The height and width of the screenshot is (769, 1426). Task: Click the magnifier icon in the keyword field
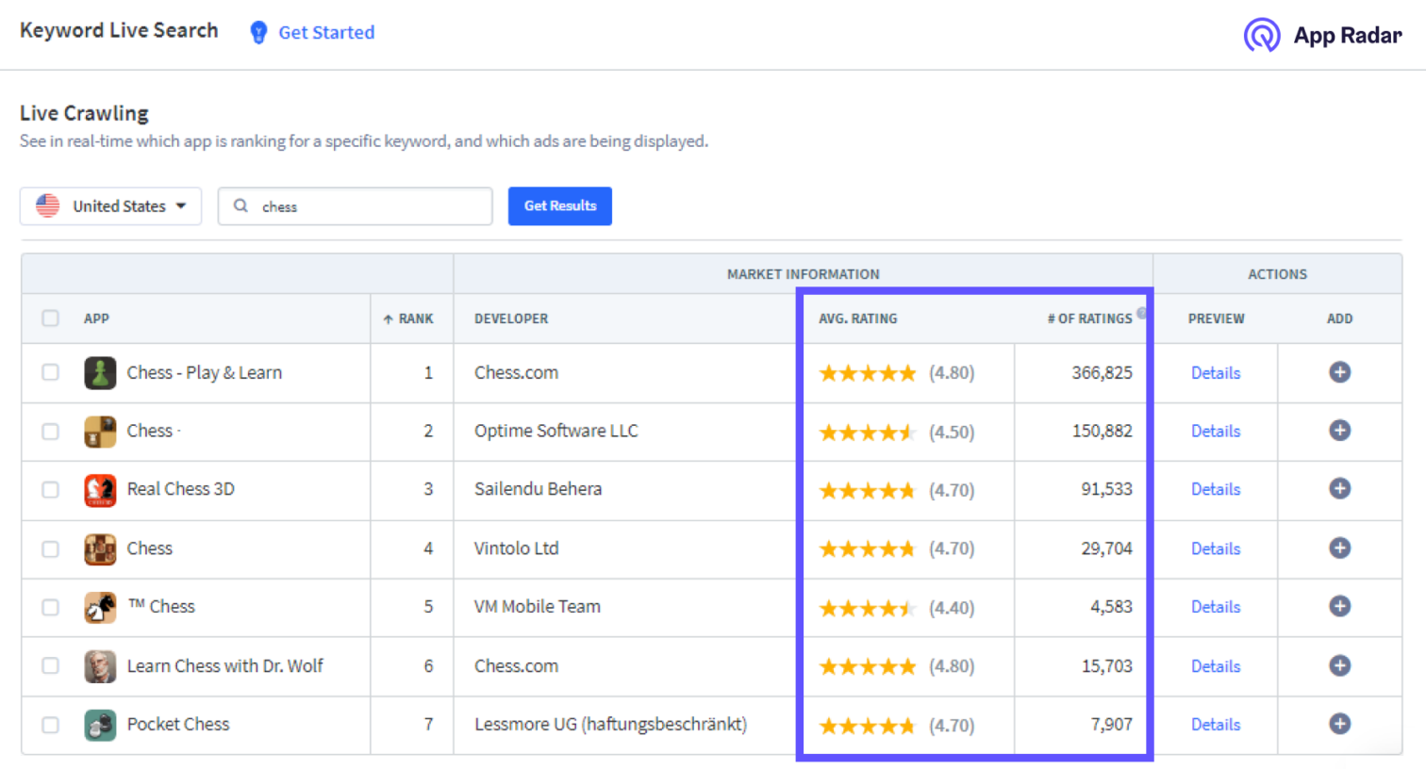point(240,205)
